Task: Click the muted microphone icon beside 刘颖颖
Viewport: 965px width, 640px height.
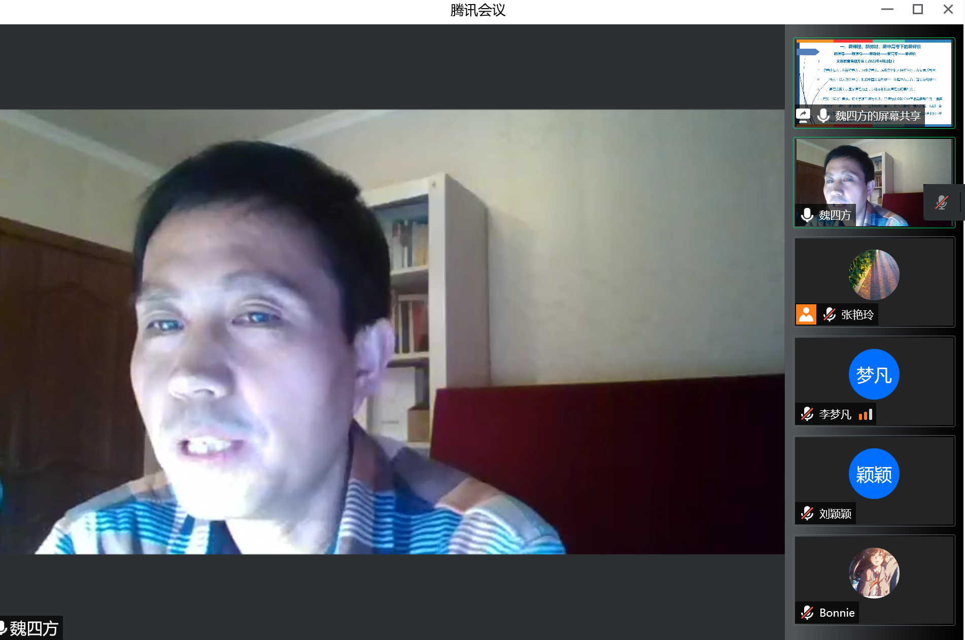Action: tap(807, 514)
